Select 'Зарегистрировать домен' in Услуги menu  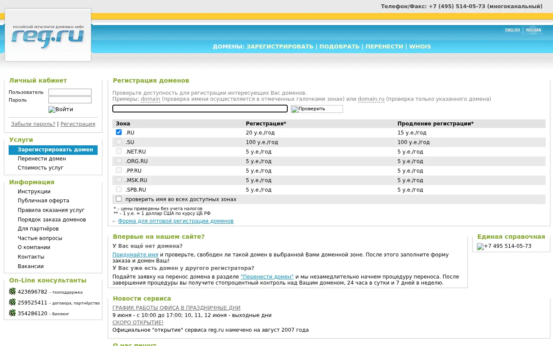(x=53, y=150)
